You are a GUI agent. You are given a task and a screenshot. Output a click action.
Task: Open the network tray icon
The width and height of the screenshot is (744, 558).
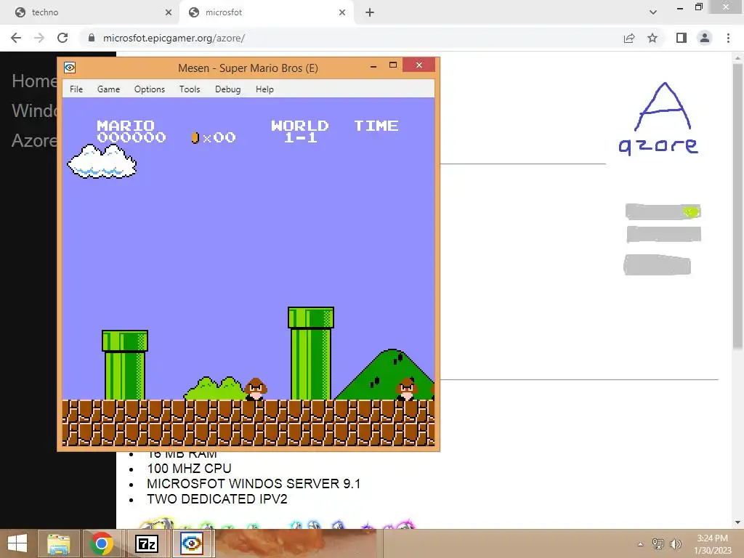658,543
